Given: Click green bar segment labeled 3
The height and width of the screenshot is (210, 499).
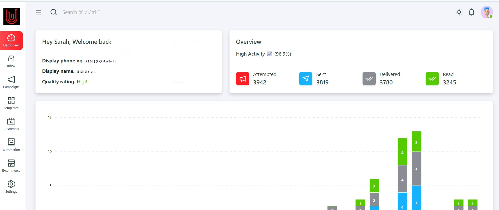Looking at the screenshot, I should coord(416,142).
